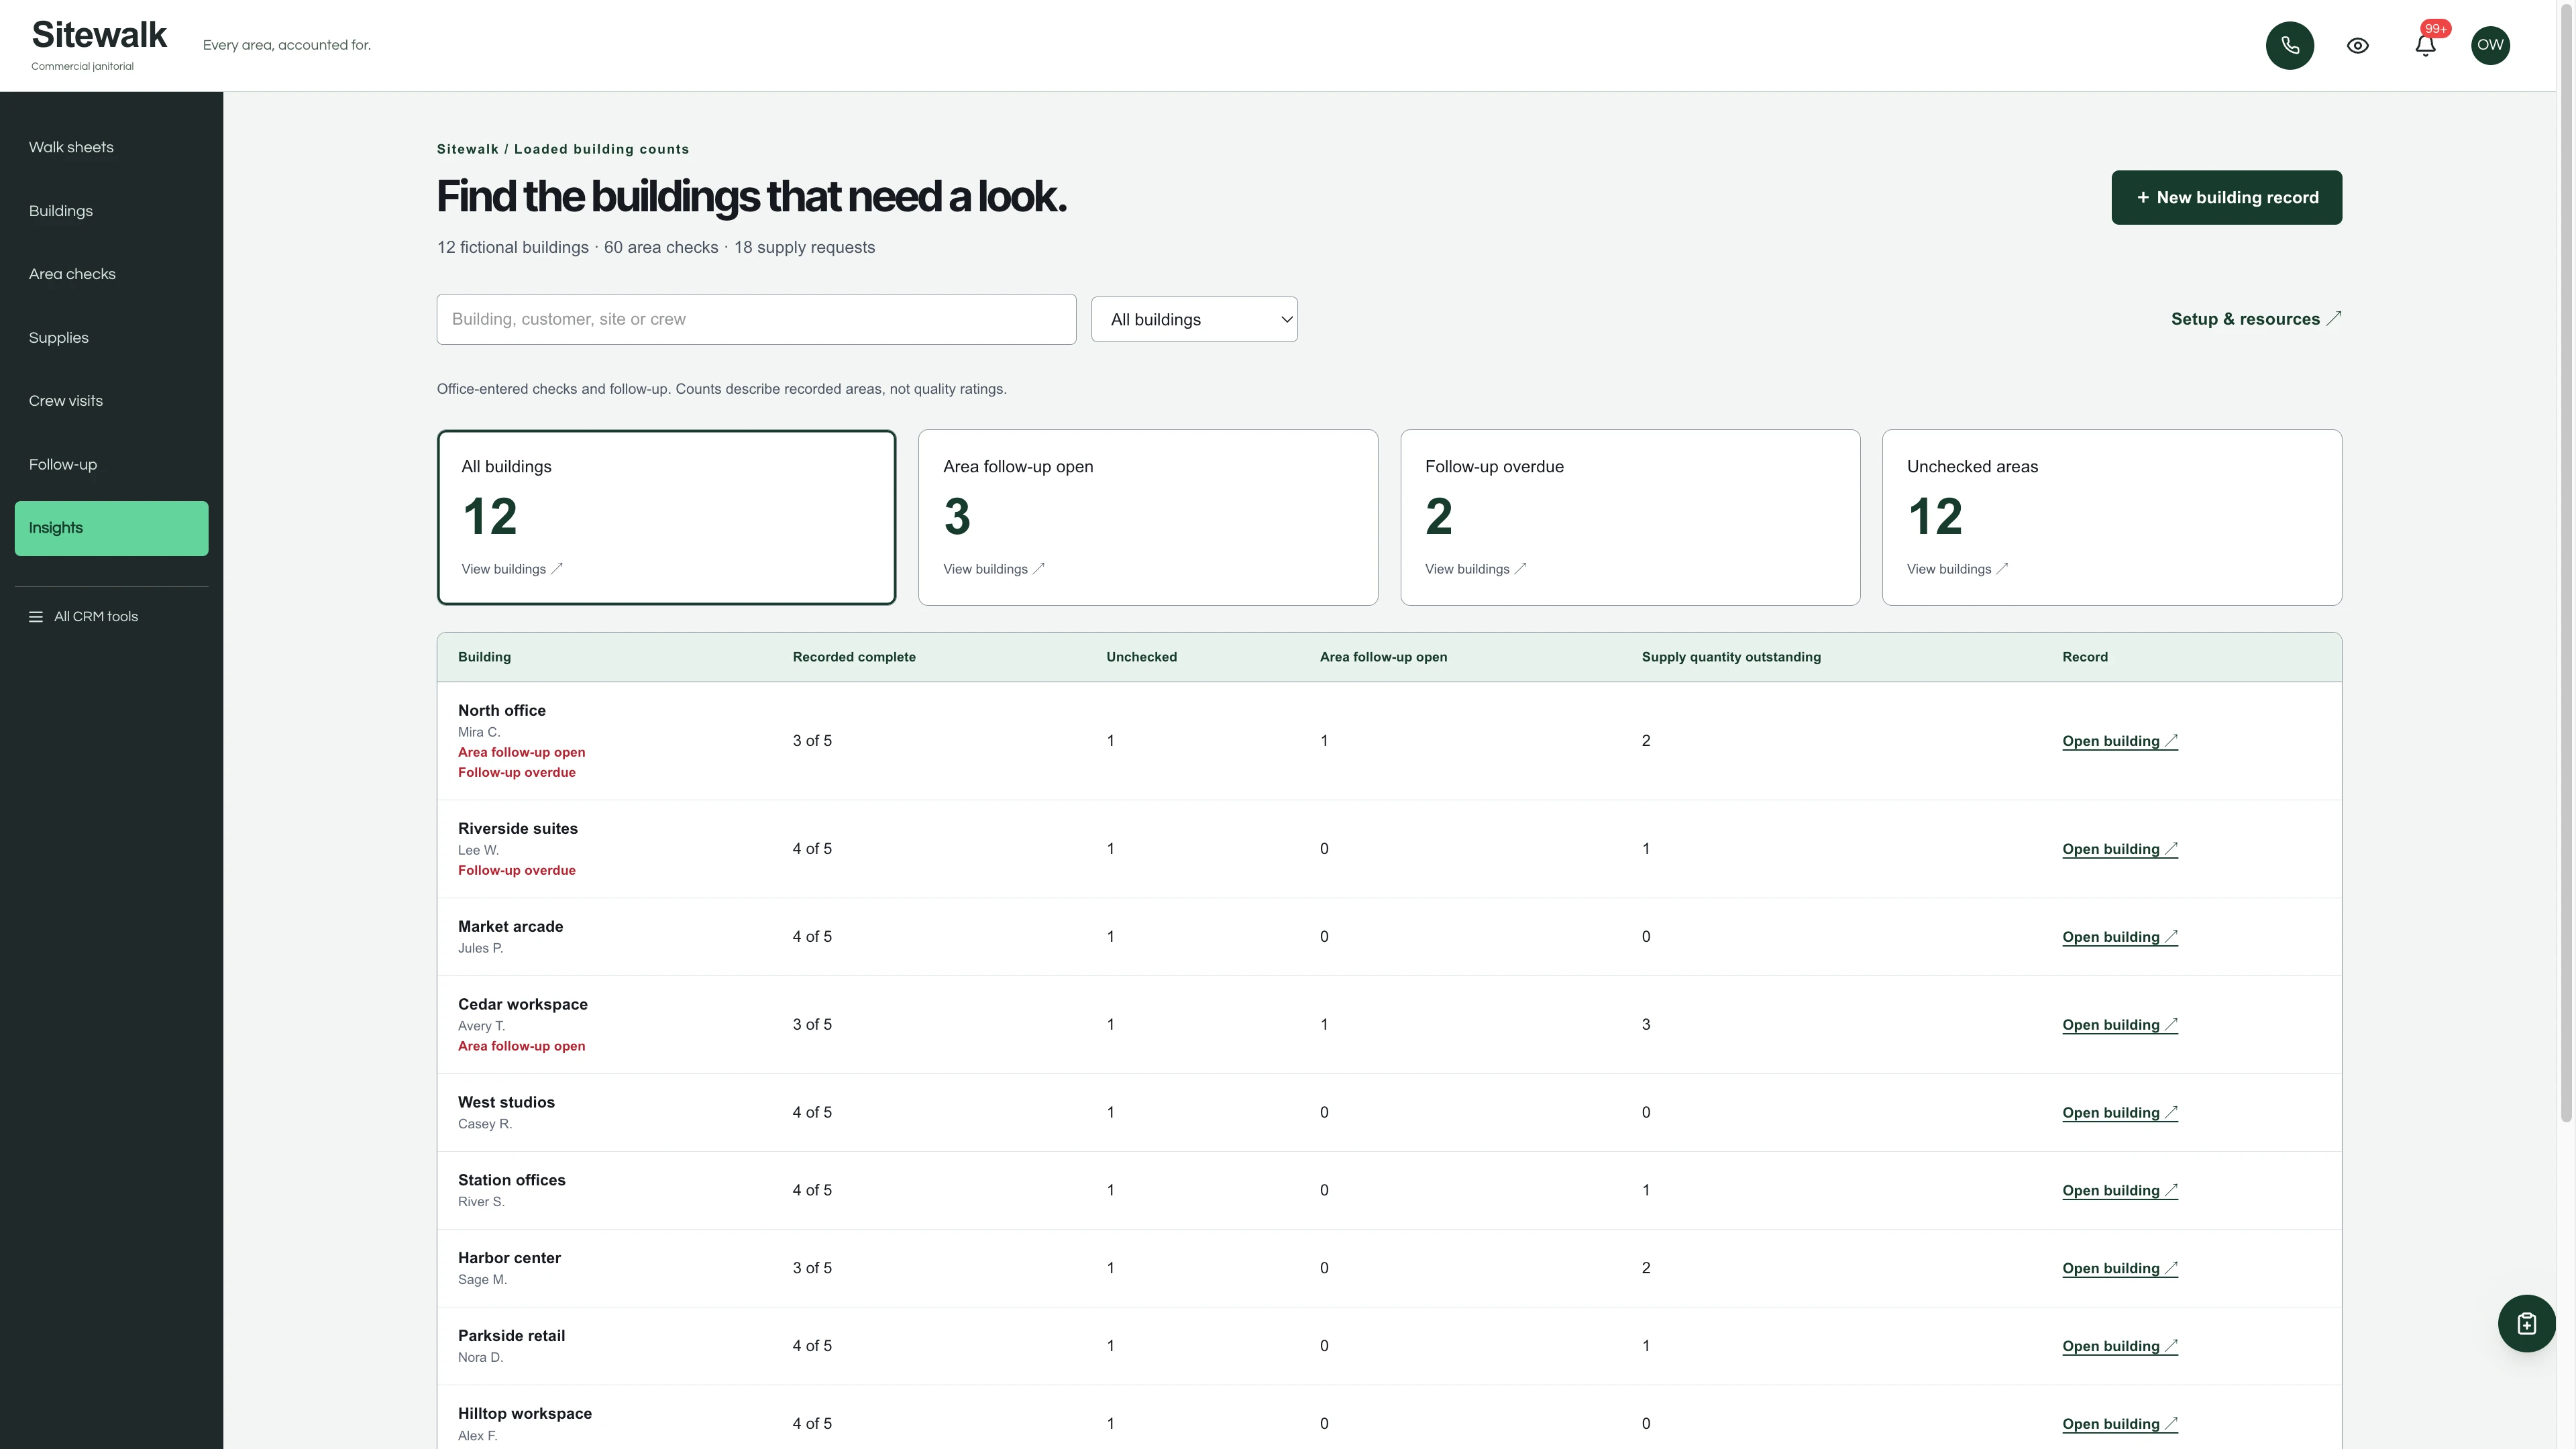Viewport: 2576px width, 1449px height.
Task: Click the Recorded complete column header
Action: [854, 657]
